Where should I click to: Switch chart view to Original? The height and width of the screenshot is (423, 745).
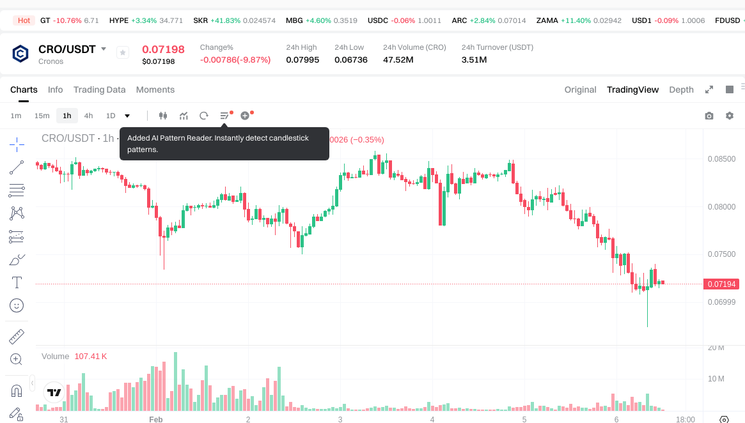[580, 89]
